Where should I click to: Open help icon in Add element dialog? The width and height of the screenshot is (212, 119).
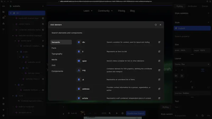click(x=156, y=25)
